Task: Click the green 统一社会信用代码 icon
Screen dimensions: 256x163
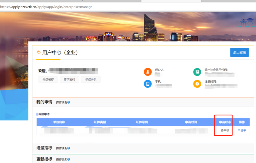Action: point(197,72)
